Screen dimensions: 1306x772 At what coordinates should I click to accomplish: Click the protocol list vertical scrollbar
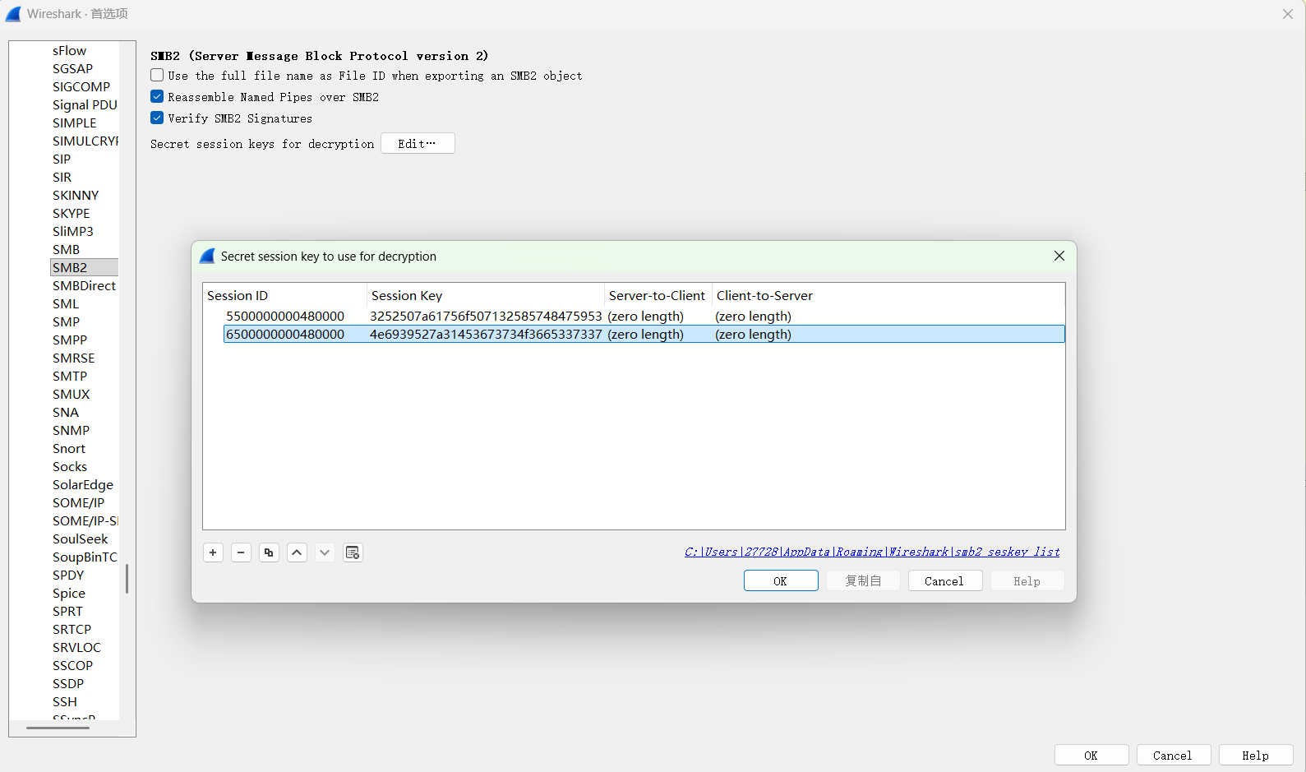pos(127,579)
